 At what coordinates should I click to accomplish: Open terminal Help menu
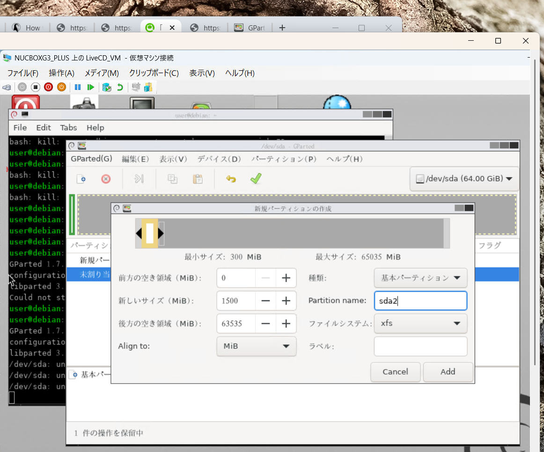click(x=96, y=128)
